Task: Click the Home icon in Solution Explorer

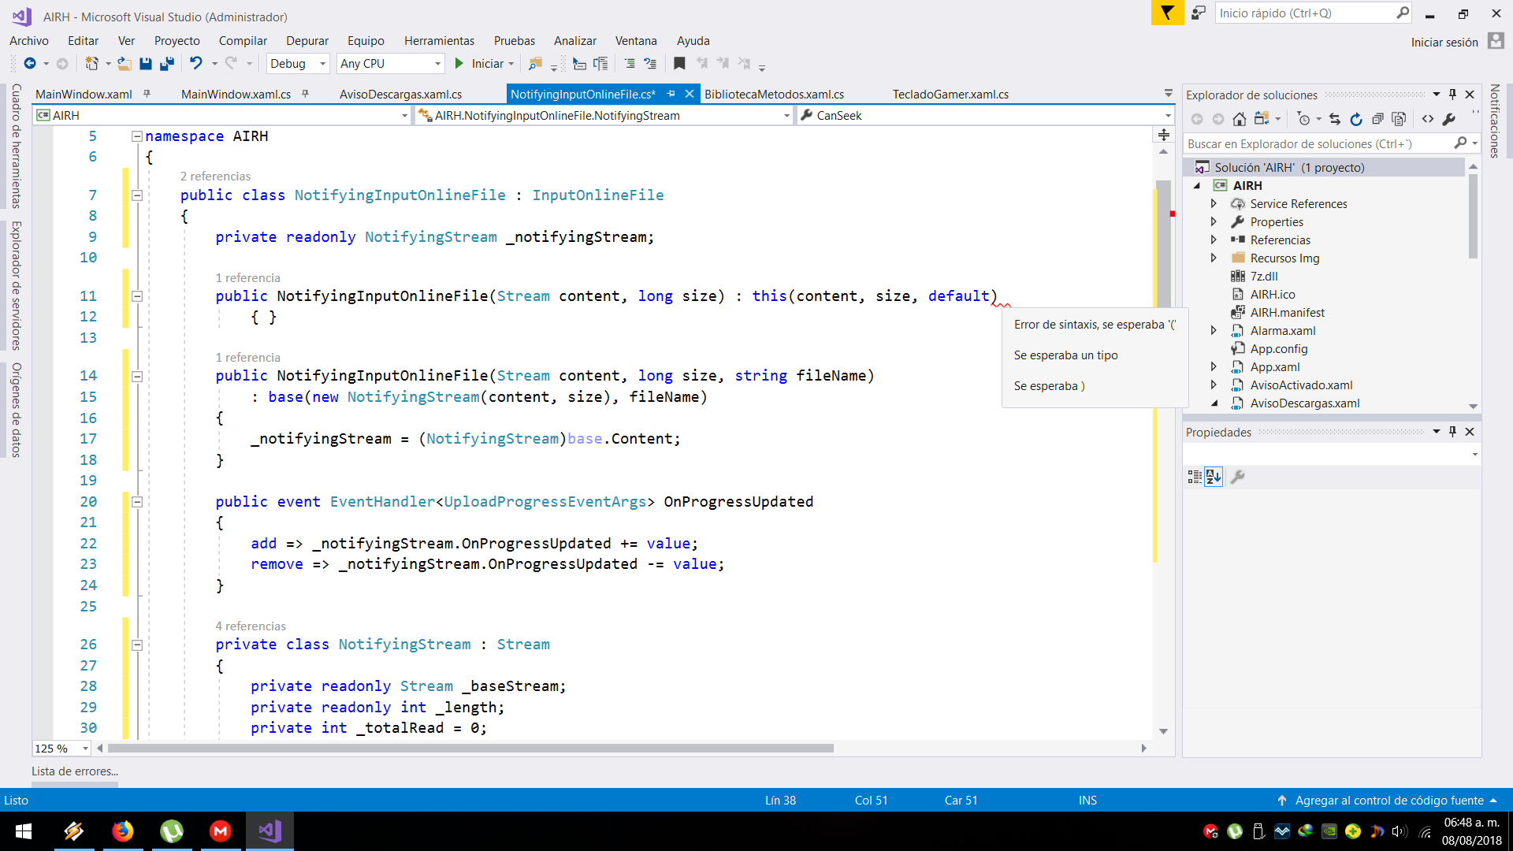Action: pos(1239,119)
